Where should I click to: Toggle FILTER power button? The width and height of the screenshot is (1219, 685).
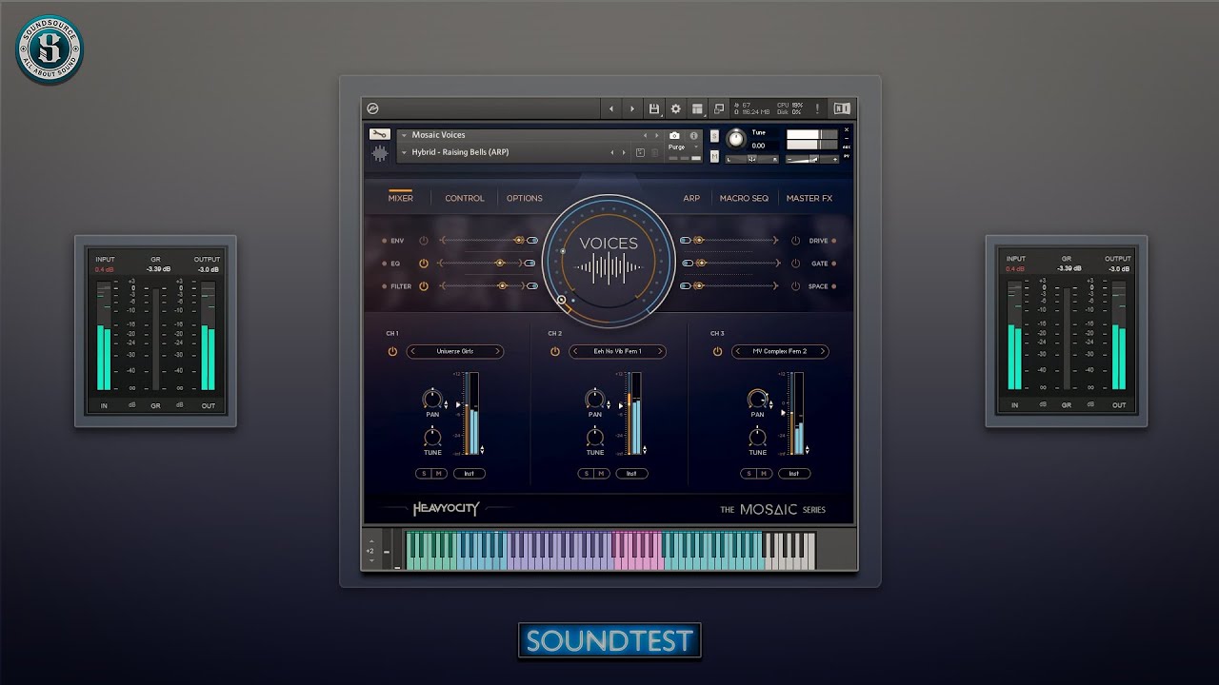click(424, 286)
